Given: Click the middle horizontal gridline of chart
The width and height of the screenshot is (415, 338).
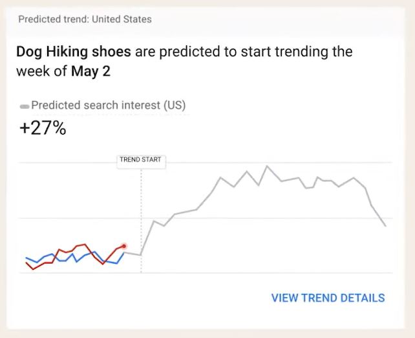Looking at the screenshot, I should [x=206, y=218].
